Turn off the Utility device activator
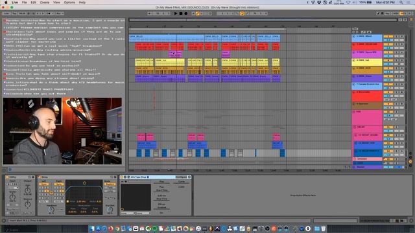The width and height of the screenshot is (415, 233). coord(7,177)
